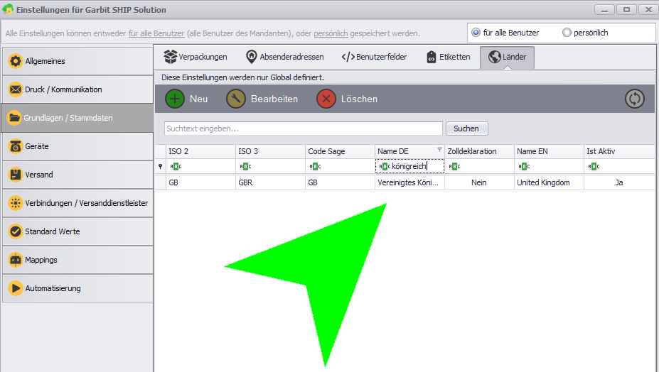Screen dimensions: 659x372
Task: Sort by the Zolldeklaration column header
Action: [480, 151]
